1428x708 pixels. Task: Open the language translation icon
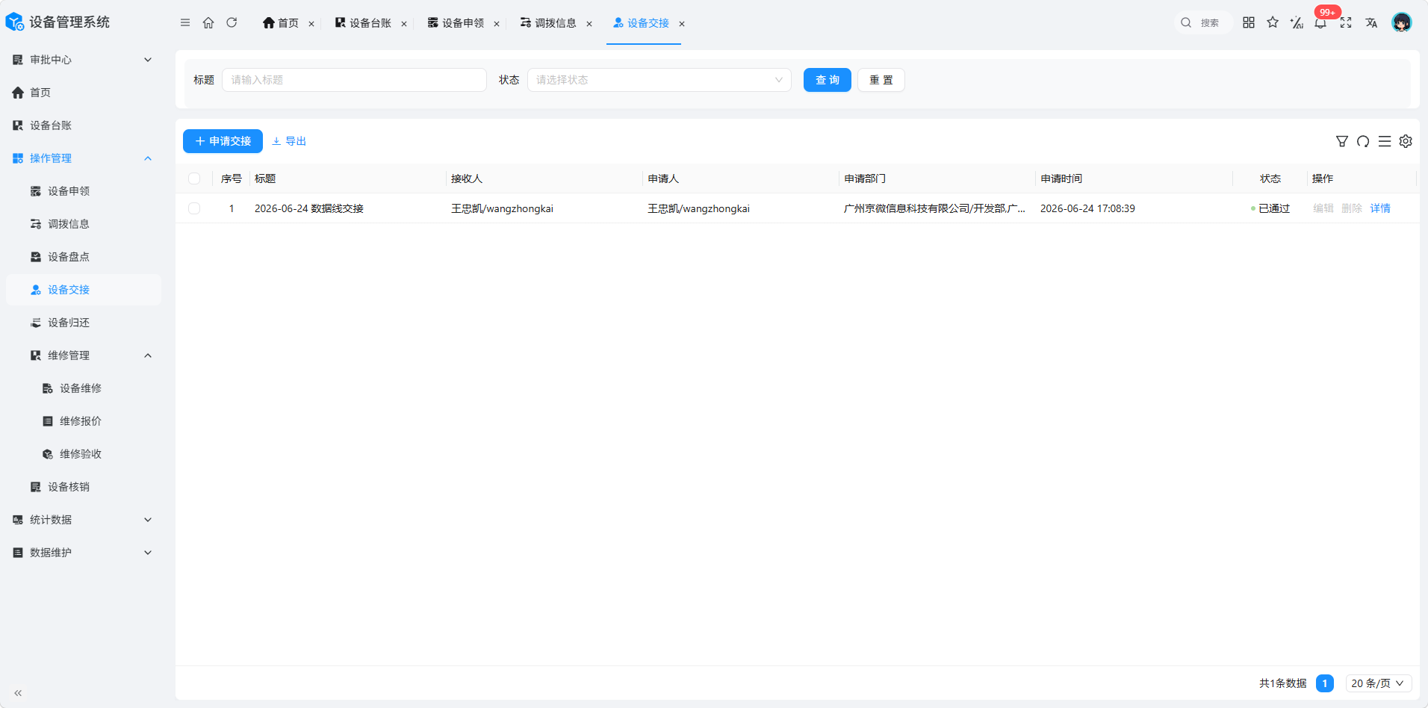point(1371,22)
